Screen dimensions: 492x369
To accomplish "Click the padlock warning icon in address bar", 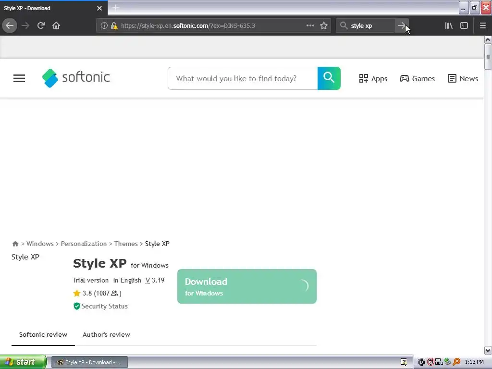I will tap(114, 25).
